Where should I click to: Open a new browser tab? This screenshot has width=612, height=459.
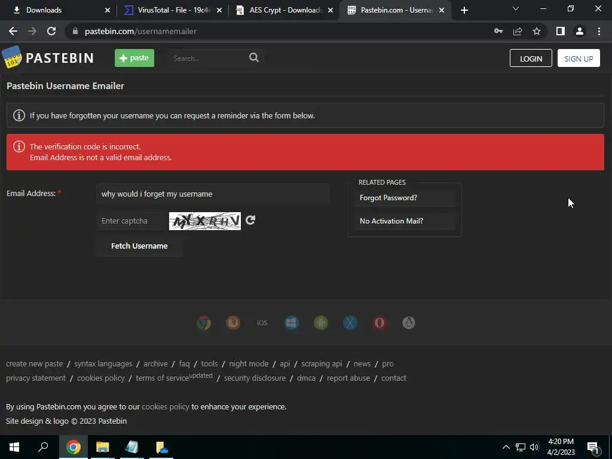point(464,10)
